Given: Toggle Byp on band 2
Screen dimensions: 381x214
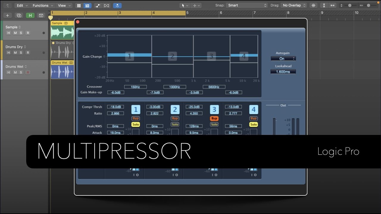Looking at the screenshot, I should (x=175, y=118).
